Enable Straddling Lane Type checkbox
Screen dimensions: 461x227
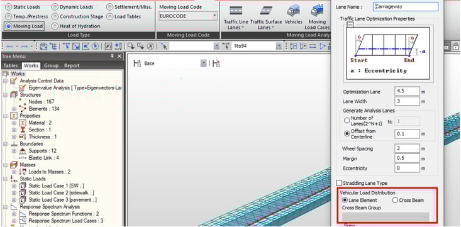tap(339, 183)
